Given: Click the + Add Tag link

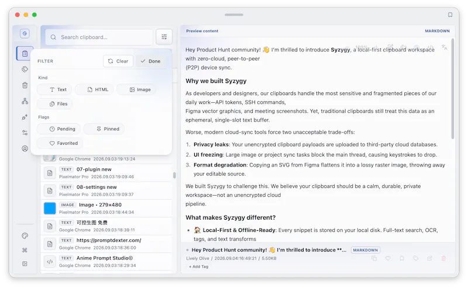Looking at the screenshot, I should point(198,267).
